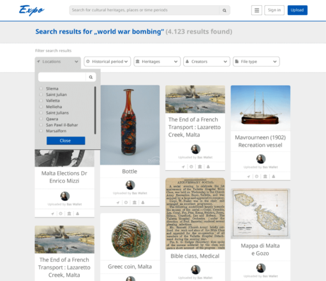Click the Sign in button

click(274, 10)
